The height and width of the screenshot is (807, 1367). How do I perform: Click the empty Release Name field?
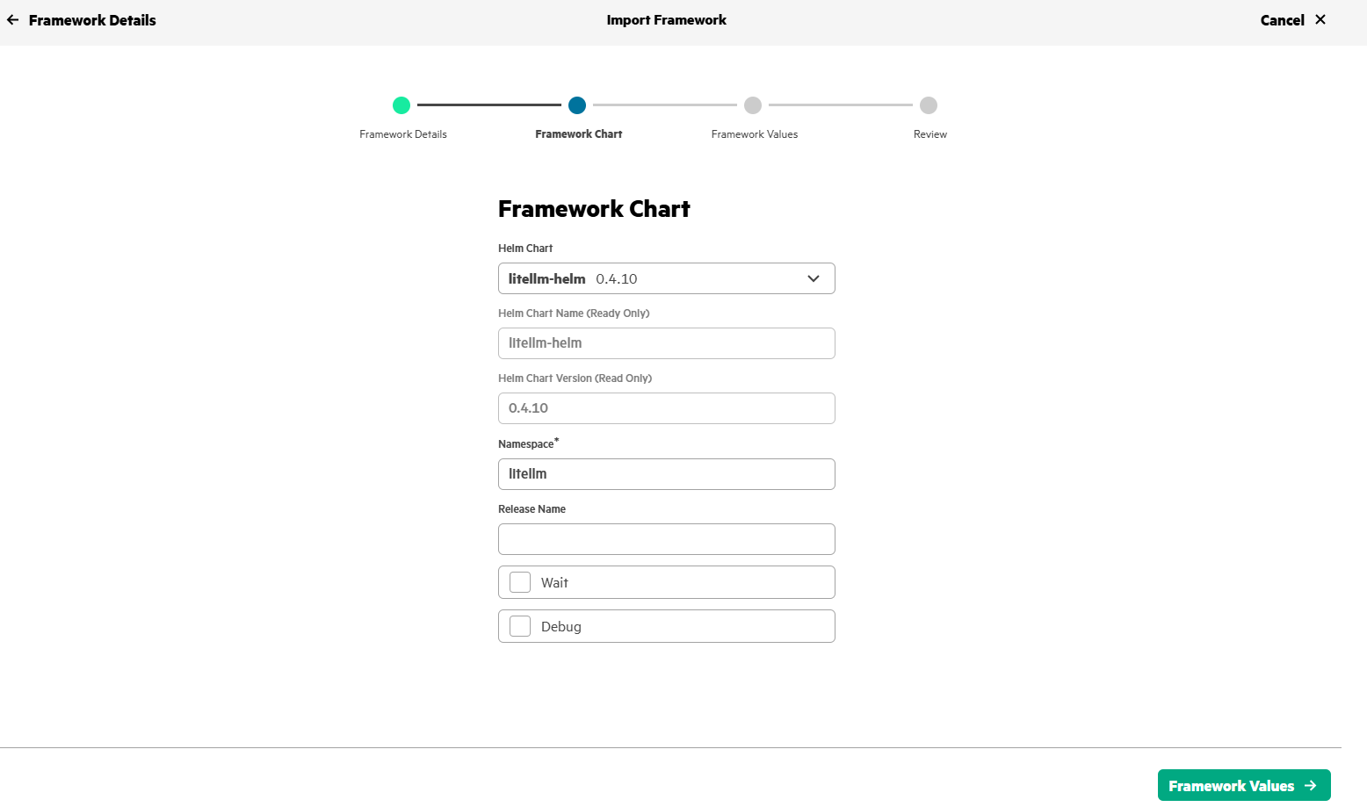pyautogui.click(x=666, y=539)
